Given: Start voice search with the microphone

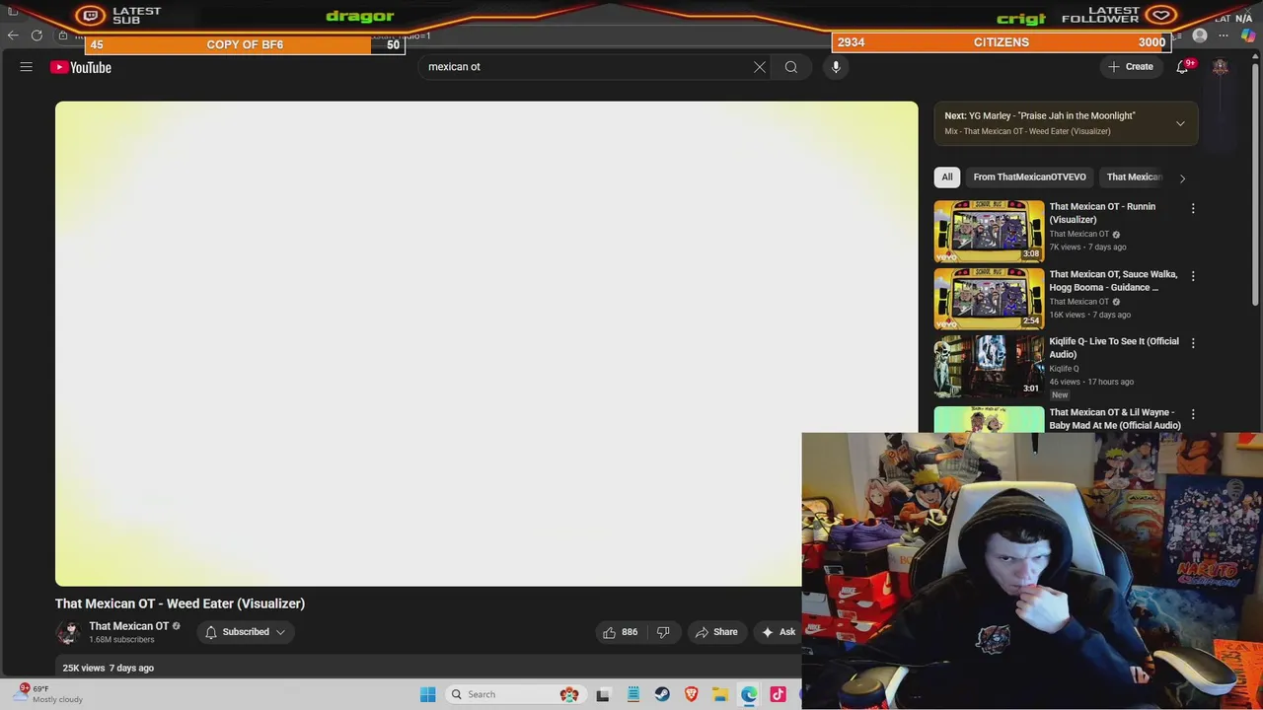Looking at the screenshot, I should click(x=836, y=67).
